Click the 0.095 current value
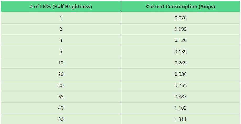The height and width of the screenshot is (124, 241). [x=181, y=29]
